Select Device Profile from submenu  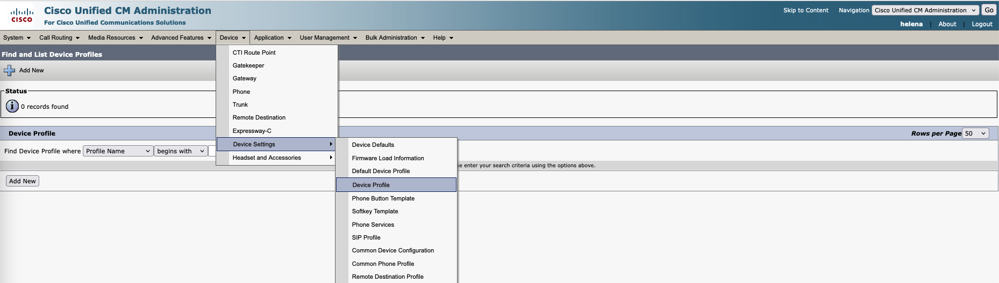[371, 185]
